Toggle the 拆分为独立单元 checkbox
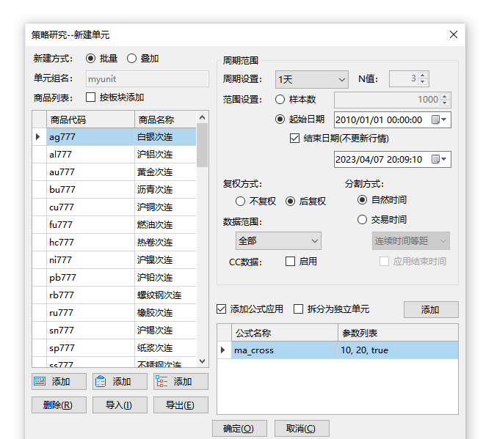Image resolution: width=483 pixels, height=439 pixels. pyautogui.click(x=298, y=309)
